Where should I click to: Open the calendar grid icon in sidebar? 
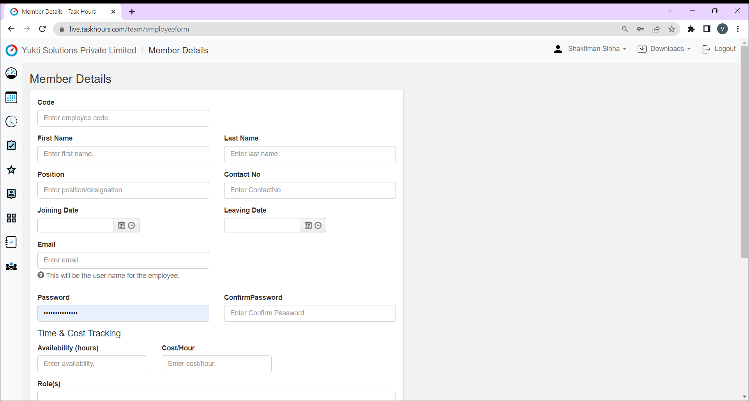coord(11,97)
